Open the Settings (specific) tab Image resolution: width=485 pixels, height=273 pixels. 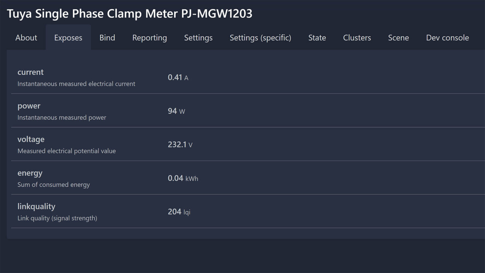point(260,38)
